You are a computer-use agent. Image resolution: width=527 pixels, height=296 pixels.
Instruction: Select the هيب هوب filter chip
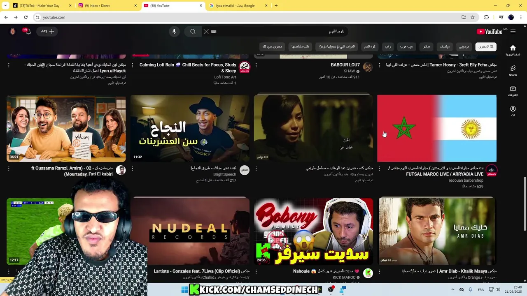(x=406, y=46)
